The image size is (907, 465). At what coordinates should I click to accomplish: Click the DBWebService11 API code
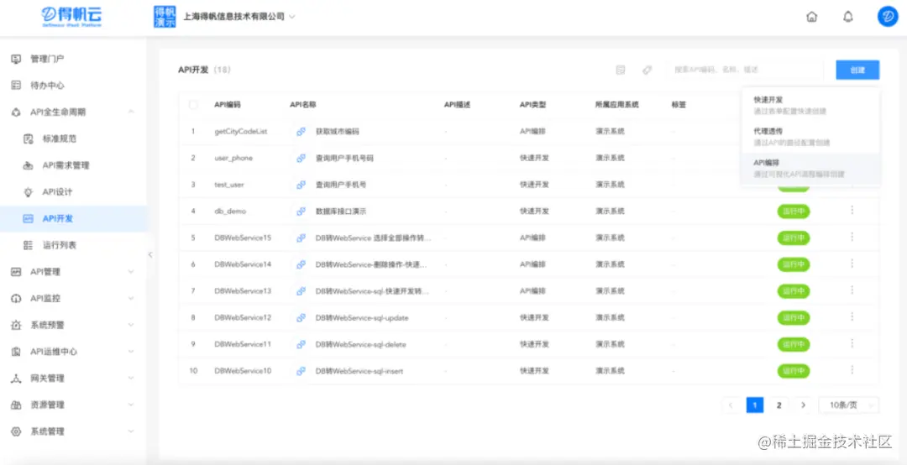click(243, 344)
